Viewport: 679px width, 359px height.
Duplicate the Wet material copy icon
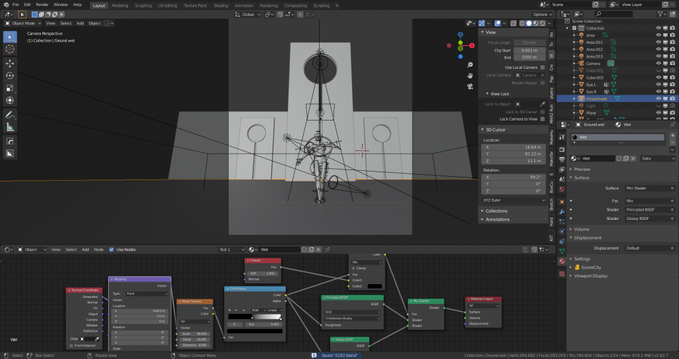(626, 158)
